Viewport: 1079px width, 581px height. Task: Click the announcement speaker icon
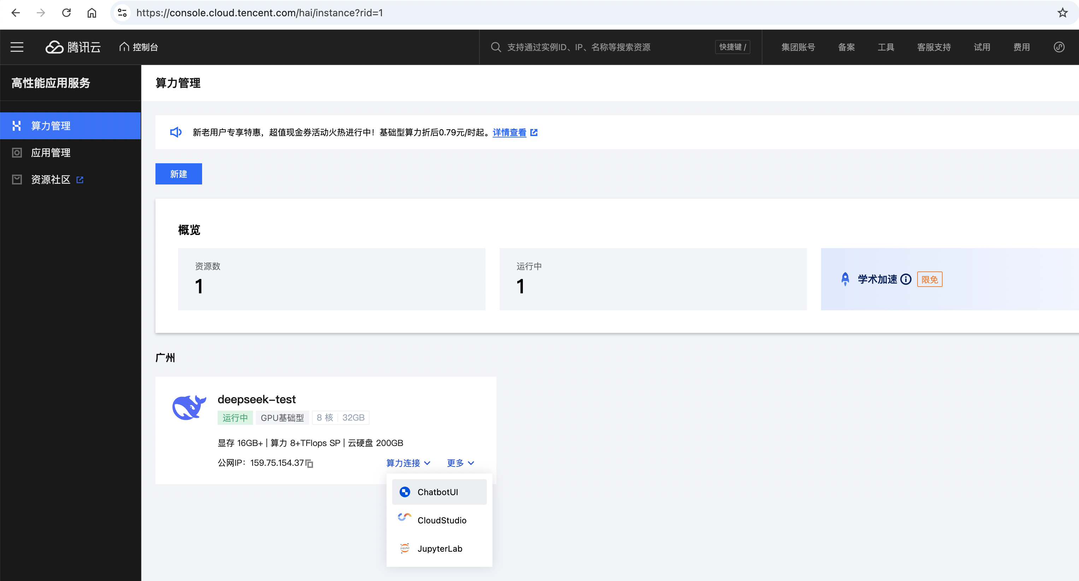[x=176, y=133]
